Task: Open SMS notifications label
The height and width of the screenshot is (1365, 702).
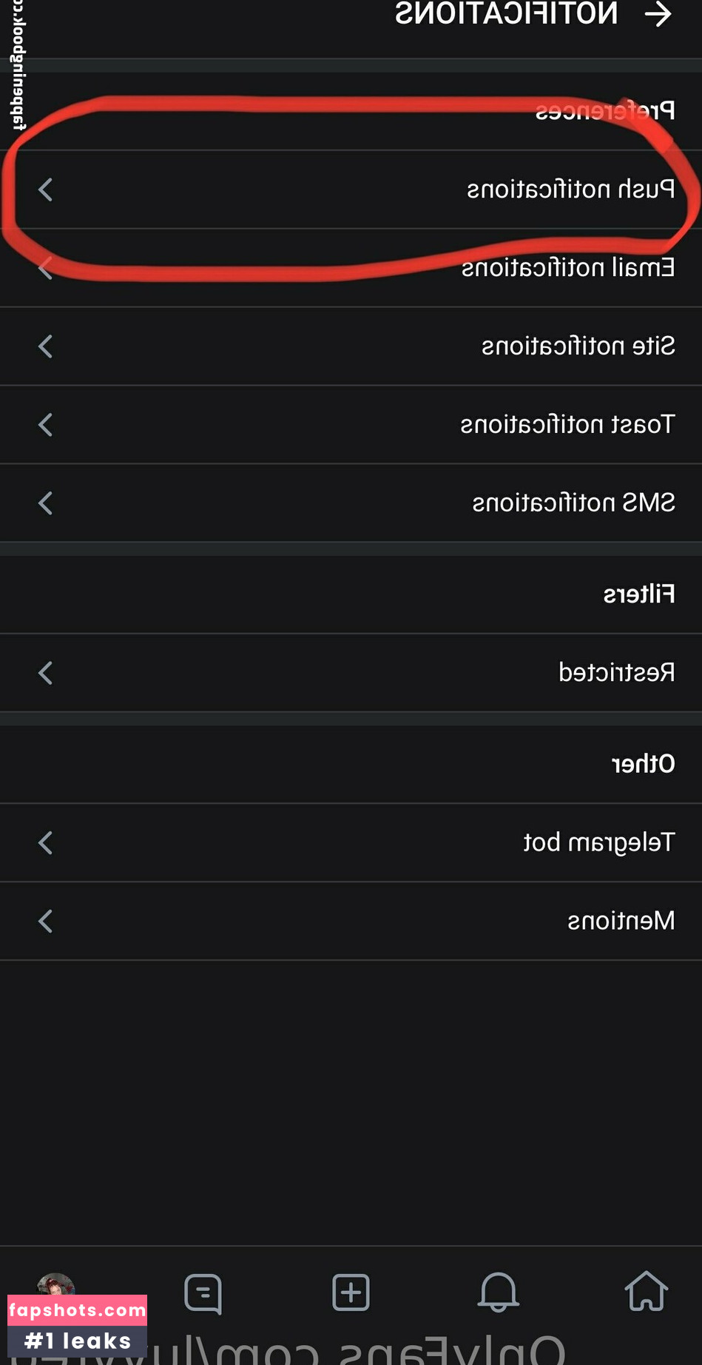Action: tap(573, 503)
